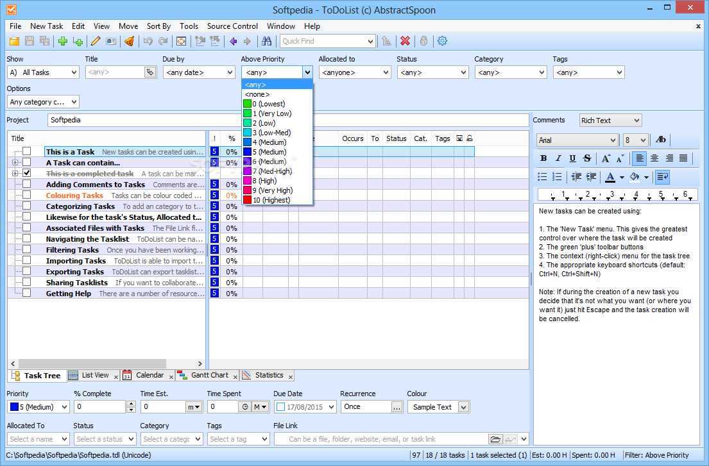
Task: Click the open tasklist folder icon
Action: (x=15, y=41)
